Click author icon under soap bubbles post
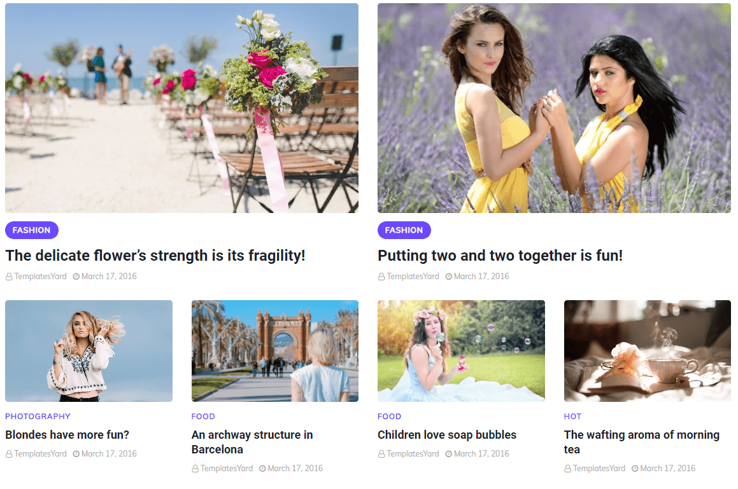The height and width of the screenshot is (489, 738). pos(381,454)
